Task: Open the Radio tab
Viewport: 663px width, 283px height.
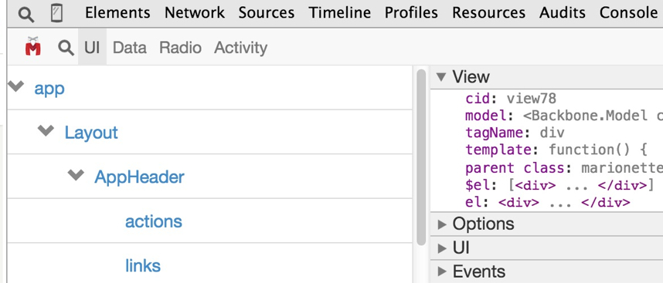Action: click(x=180, y=48)
